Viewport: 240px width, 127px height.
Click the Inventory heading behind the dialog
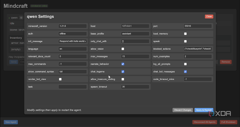click(x=16, y=38)
